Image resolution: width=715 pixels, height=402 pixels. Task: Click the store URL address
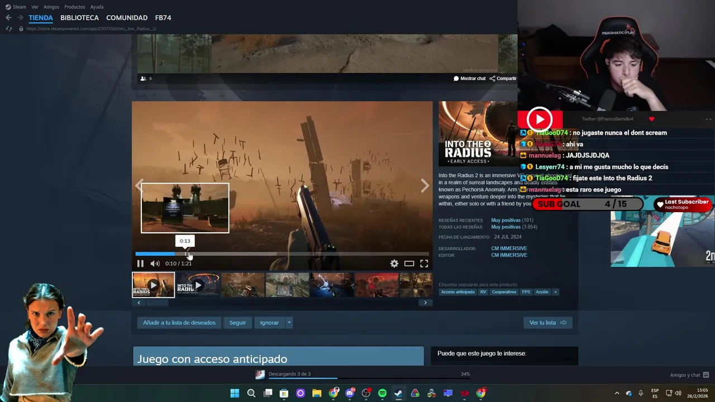[x=91, y=28]
